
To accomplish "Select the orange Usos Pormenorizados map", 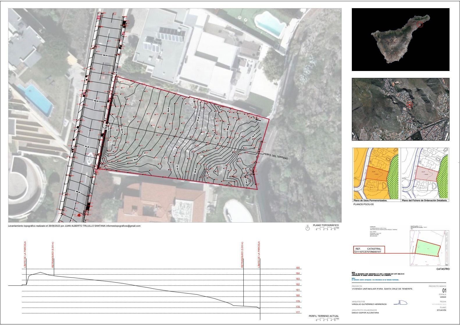I will tap(376, 173).
